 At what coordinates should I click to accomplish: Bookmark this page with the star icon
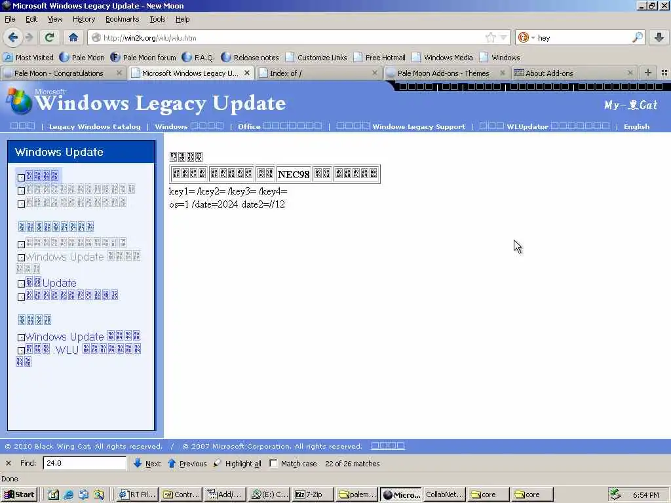point(490,37)
